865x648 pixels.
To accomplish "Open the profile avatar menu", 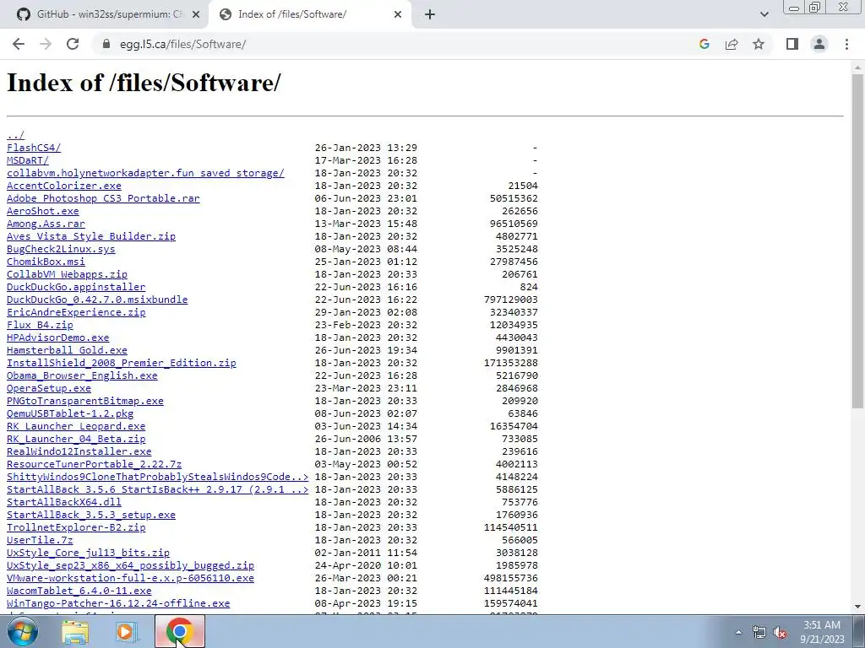I will pyautogui.click(x=819, y=44).
